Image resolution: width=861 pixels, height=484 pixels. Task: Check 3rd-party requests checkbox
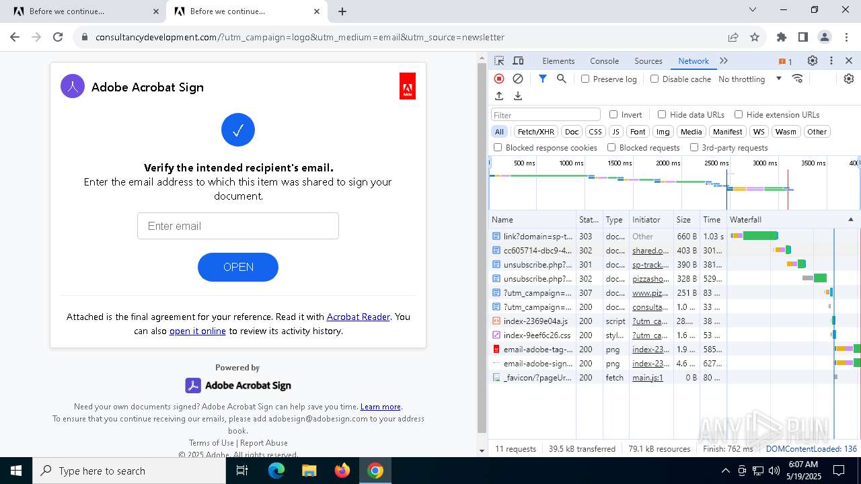click(x=694, y=147)
